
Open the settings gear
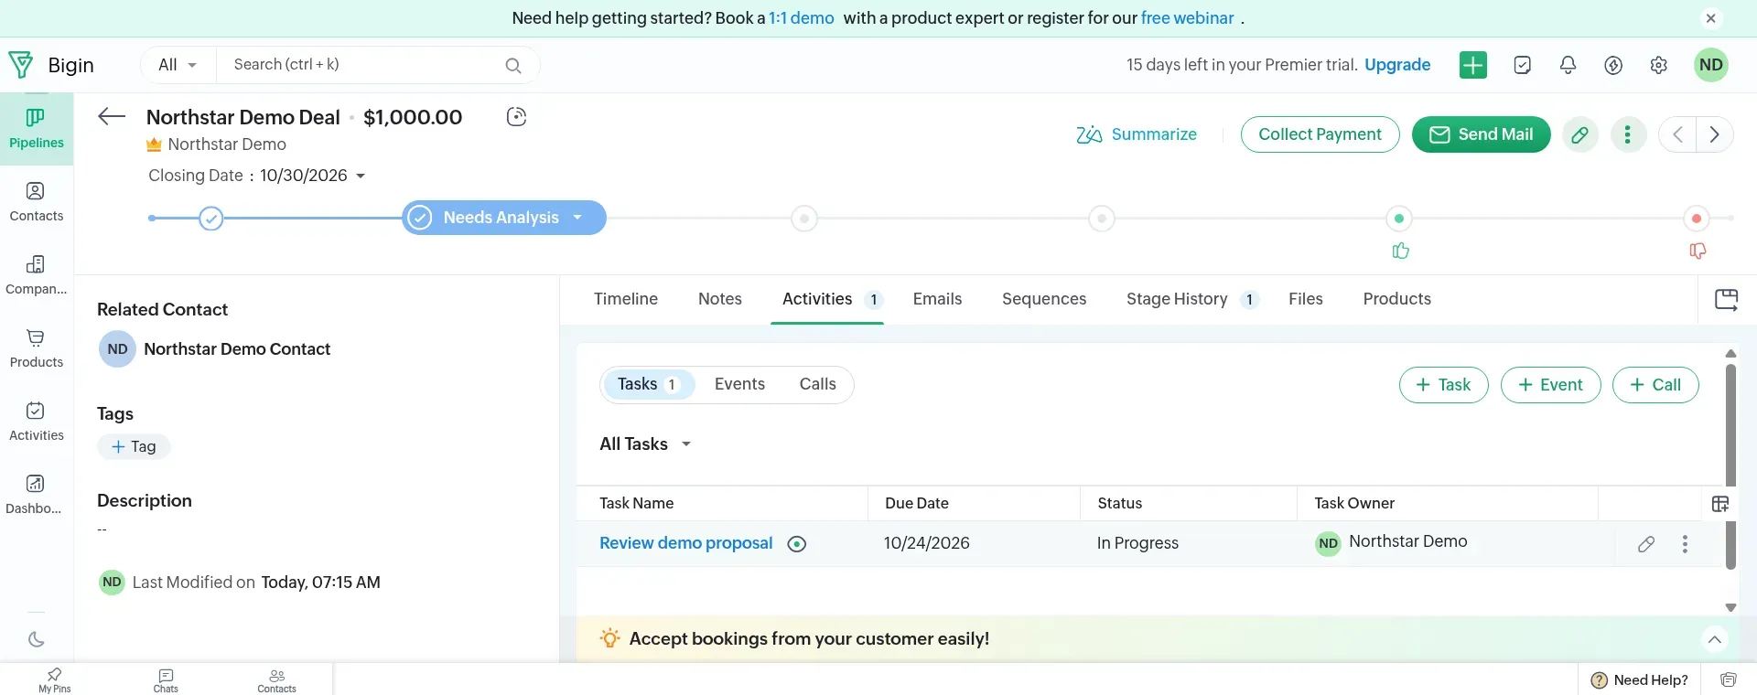pos(1658,65)
